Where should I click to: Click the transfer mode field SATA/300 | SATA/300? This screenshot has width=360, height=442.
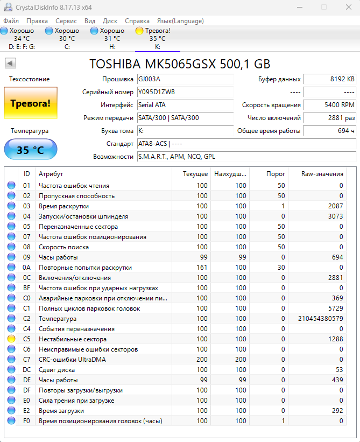185,118
